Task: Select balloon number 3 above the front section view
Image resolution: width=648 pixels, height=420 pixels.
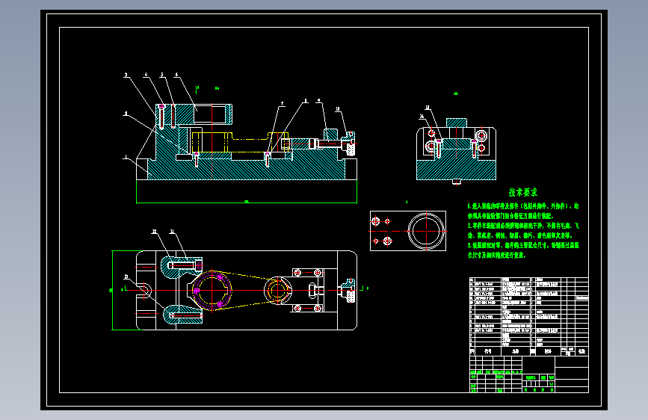Action: 126,75
